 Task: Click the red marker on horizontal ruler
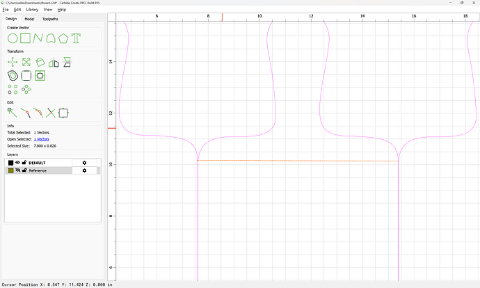click(x=222, y=17)
